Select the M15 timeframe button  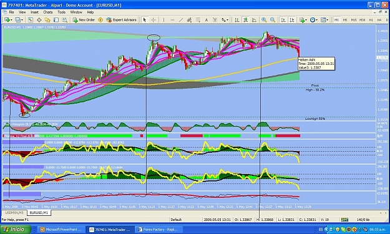(354, 20)
